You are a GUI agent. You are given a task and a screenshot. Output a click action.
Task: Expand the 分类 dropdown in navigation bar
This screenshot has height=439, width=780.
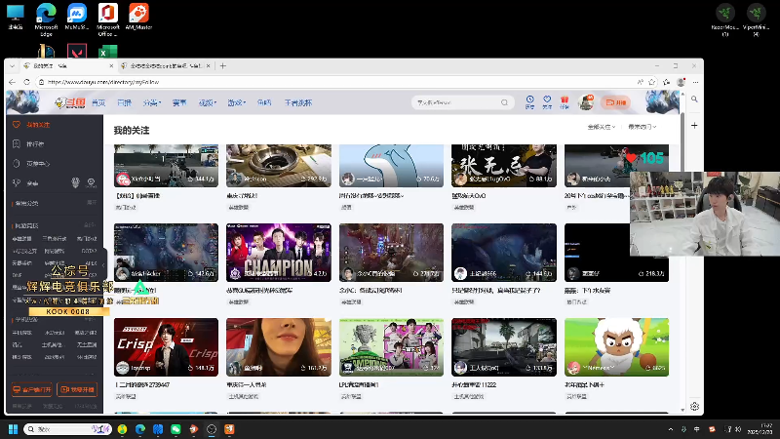pyautogui.click(x=152, y=101)
